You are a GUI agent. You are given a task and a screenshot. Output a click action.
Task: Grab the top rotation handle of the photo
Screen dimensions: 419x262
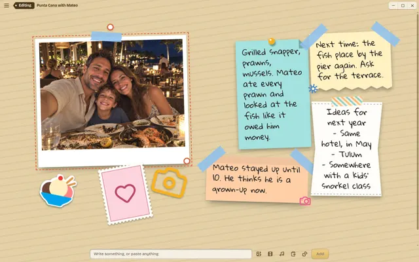point(111,27)
